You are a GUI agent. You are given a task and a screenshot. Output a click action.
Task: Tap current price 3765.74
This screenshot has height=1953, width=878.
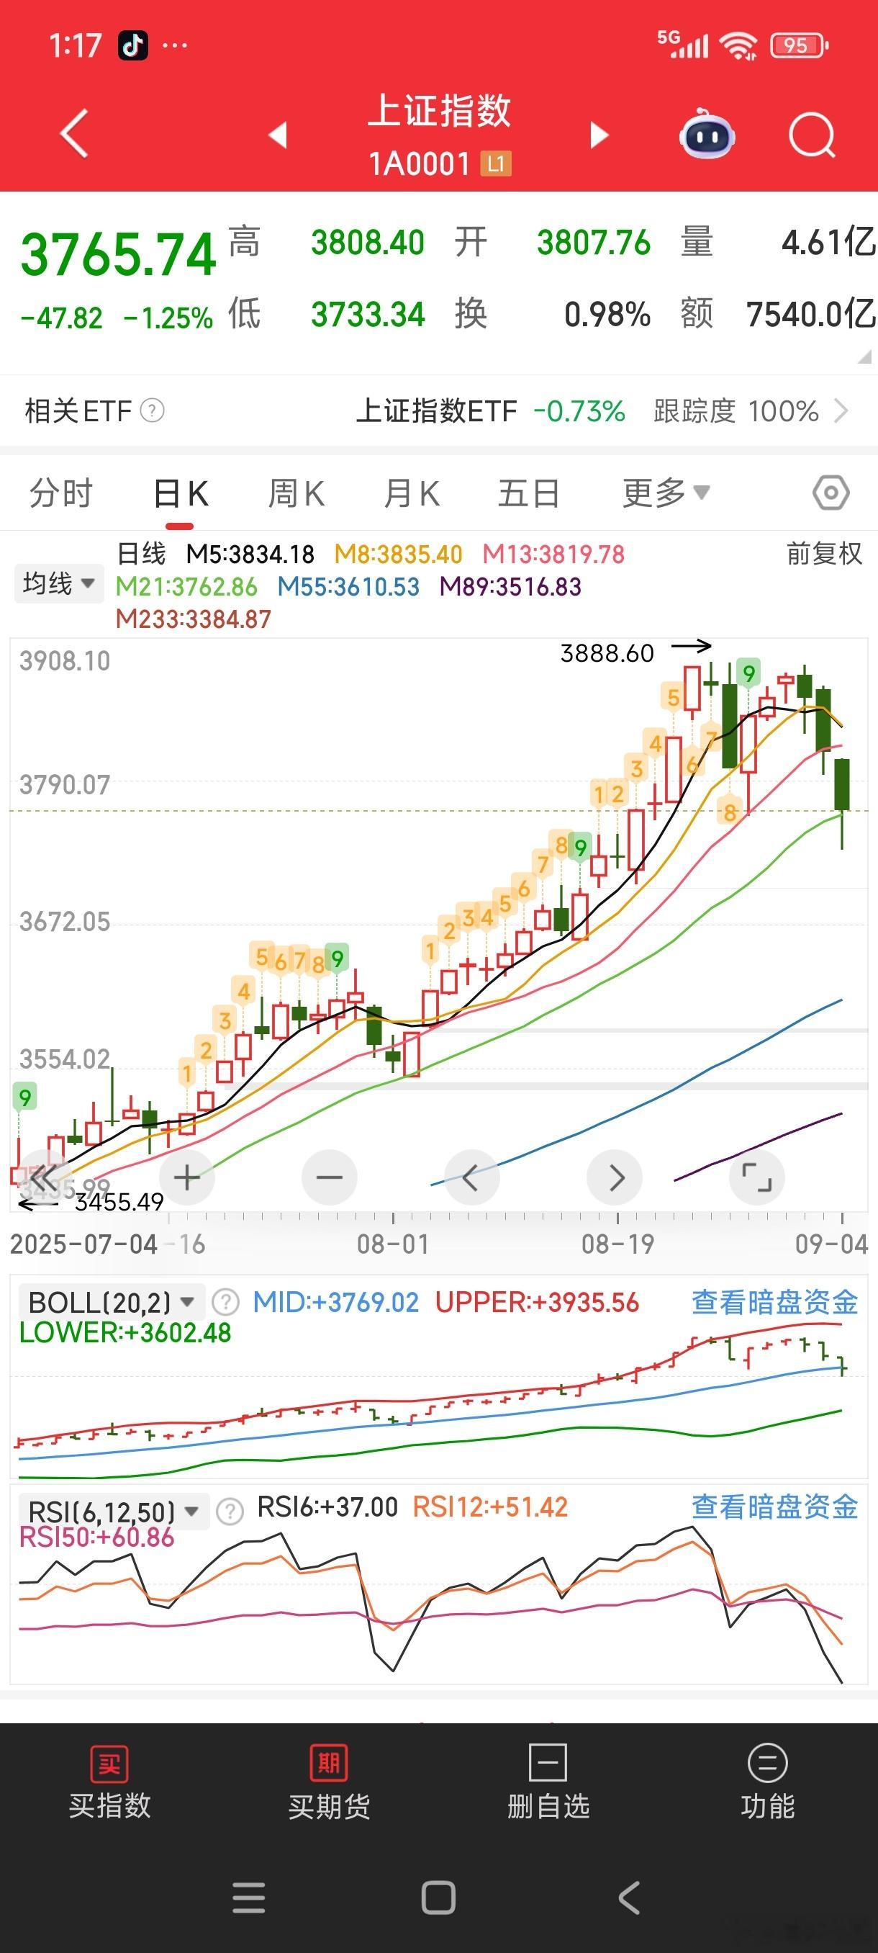(118, 254)
